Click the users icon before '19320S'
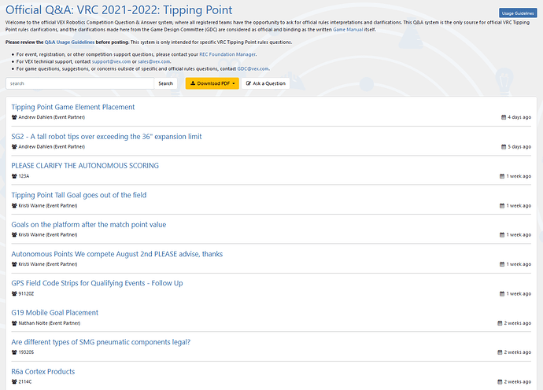Screen dimensions: 543x390 (14, 352)
